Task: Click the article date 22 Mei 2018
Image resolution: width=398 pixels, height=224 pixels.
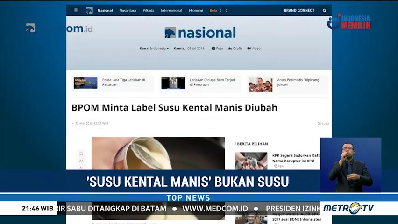Action: coord(92,124)
